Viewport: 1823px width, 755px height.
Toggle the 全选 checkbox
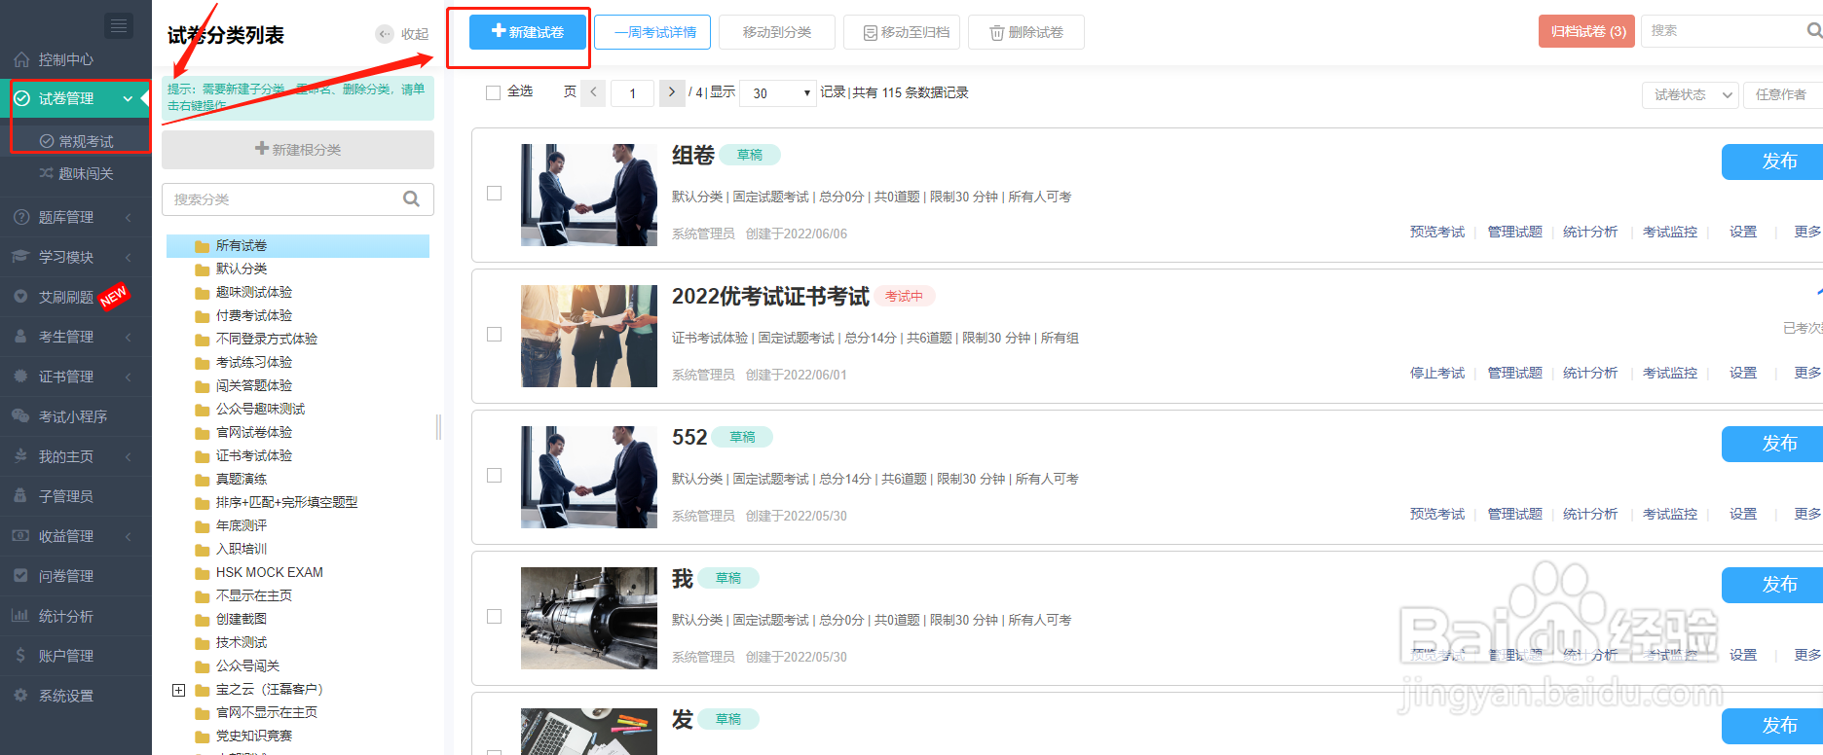coord(493,92)
